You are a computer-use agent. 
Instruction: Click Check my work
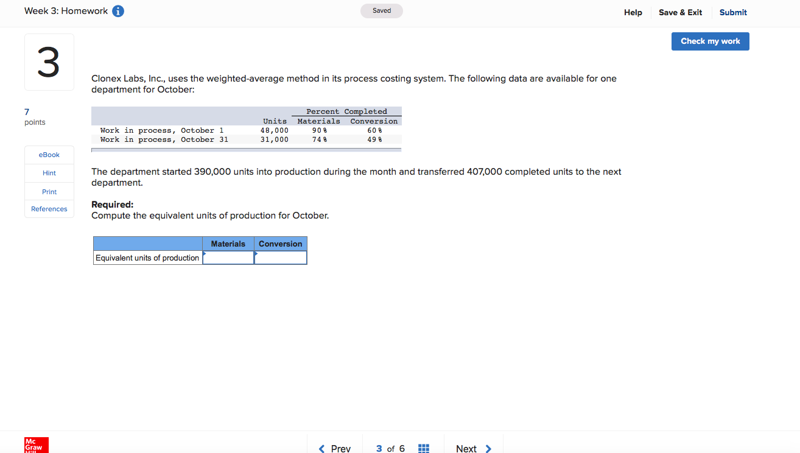tap(710, 41)
